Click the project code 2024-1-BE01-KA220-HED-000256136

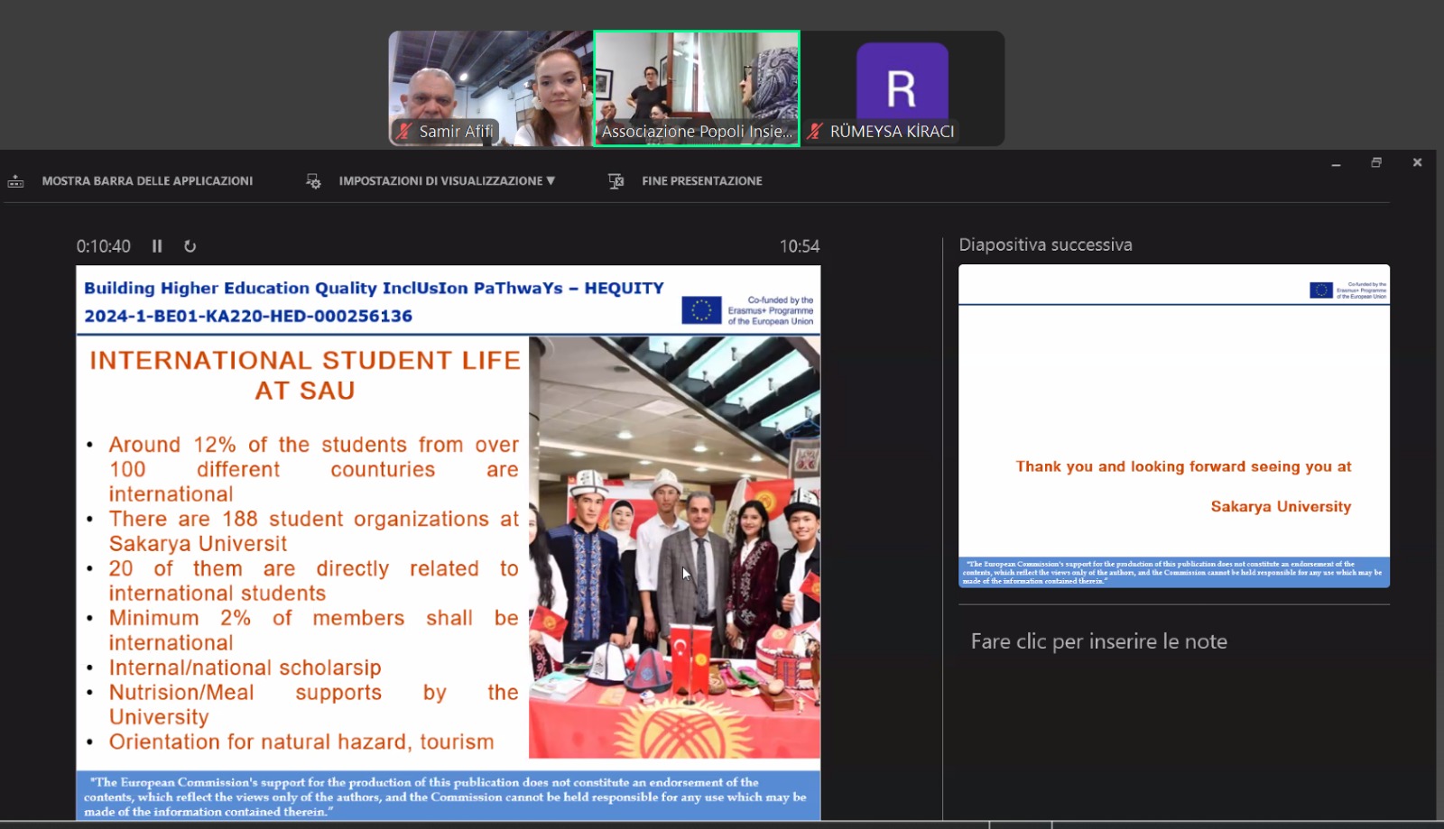point(248,316)
